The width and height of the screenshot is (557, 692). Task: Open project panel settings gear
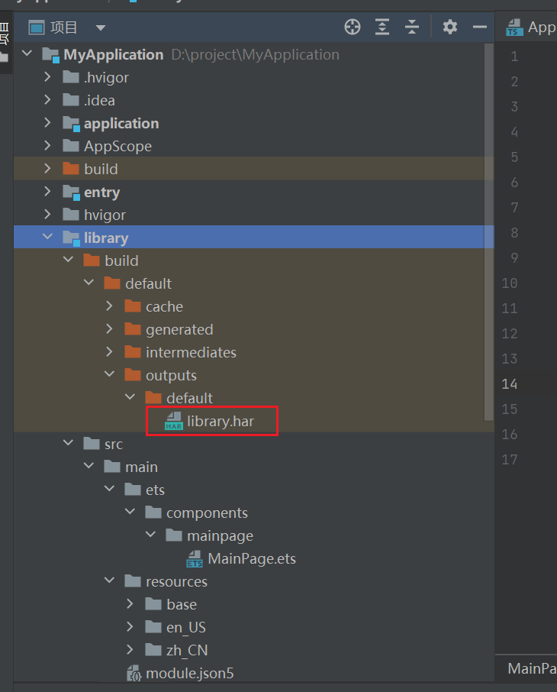(450, 27)
